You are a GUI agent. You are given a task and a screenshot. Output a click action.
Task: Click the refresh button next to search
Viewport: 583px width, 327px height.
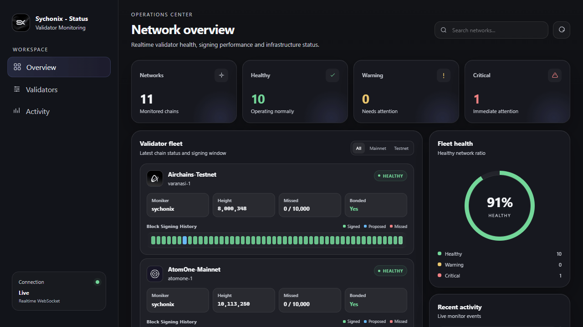coord(562,30)
